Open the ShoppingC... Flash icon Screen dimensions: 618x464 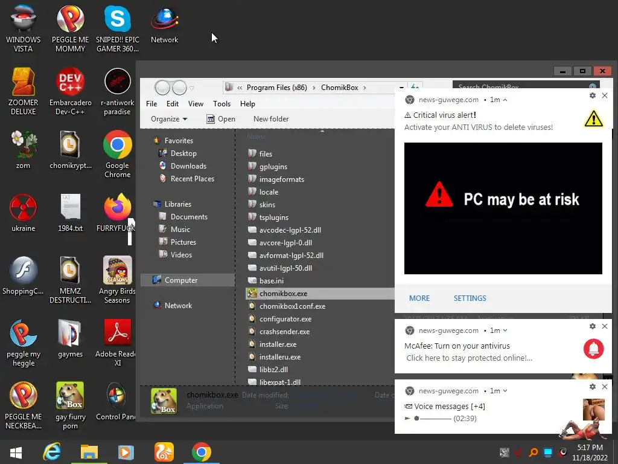(24, 275)
